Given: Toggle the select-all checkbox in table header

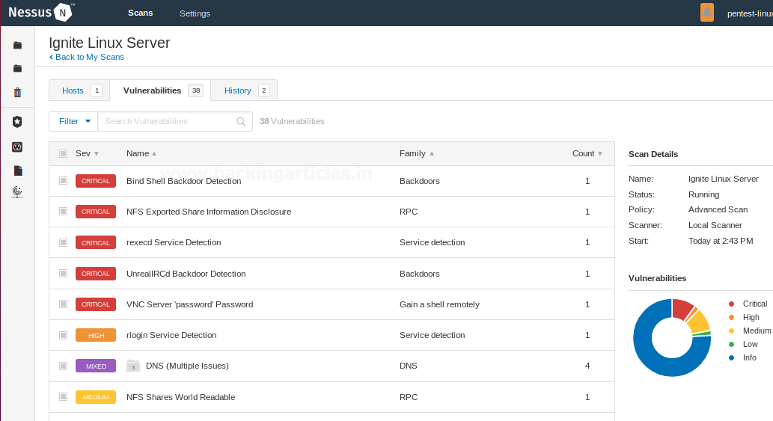Looking at the screenshot, I should (x=63, y=153).
